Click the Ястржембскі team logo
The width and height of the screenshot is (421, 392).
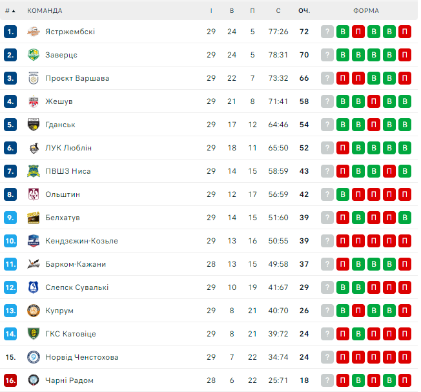click(x=34, y=32)
